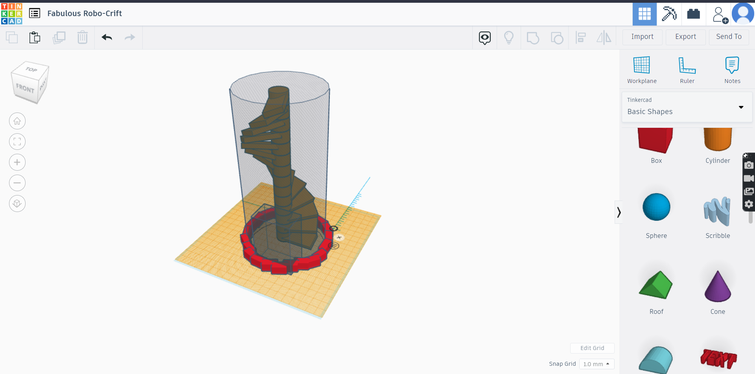755x374 pixels.
Task: Add a Notes annotation
Action: tap(732, 69)
